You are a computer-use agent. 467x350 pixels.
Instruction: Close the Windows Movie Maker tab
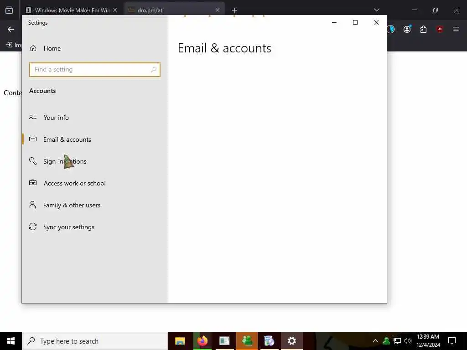115,10
